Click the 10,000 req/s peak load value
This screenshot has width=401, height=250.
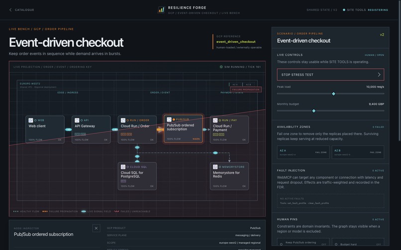[375, 87]
